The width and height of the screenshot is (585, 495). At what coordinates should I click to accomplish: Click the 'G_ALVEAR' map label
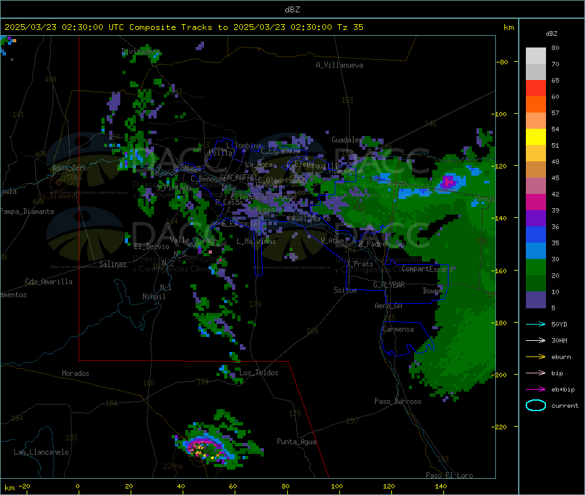389,285
